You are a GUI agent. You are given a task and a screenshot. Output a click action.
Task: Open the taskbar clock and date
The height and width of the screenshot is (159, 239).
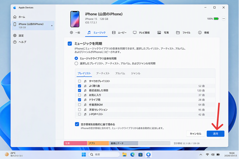click(x=231, y=154)
